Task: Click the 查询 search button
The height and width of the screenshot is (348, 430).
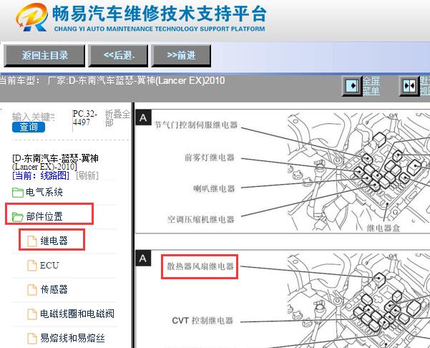Action: click(29, 127)
